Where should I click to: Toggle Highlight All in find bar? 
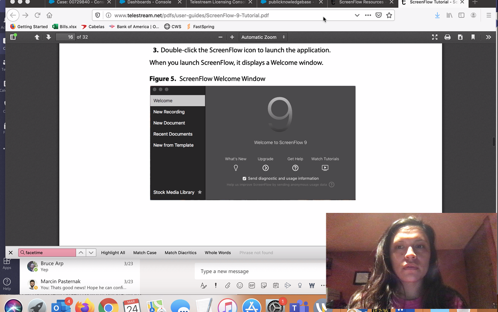pos(113,252)
